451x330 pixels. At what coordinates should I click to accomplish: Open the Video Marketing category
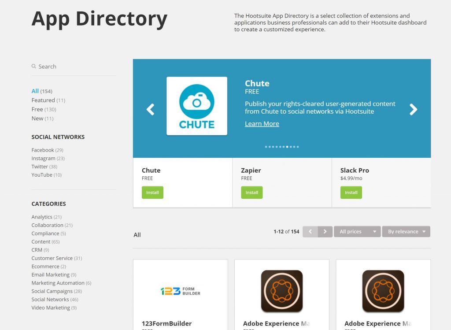(54, 308)
